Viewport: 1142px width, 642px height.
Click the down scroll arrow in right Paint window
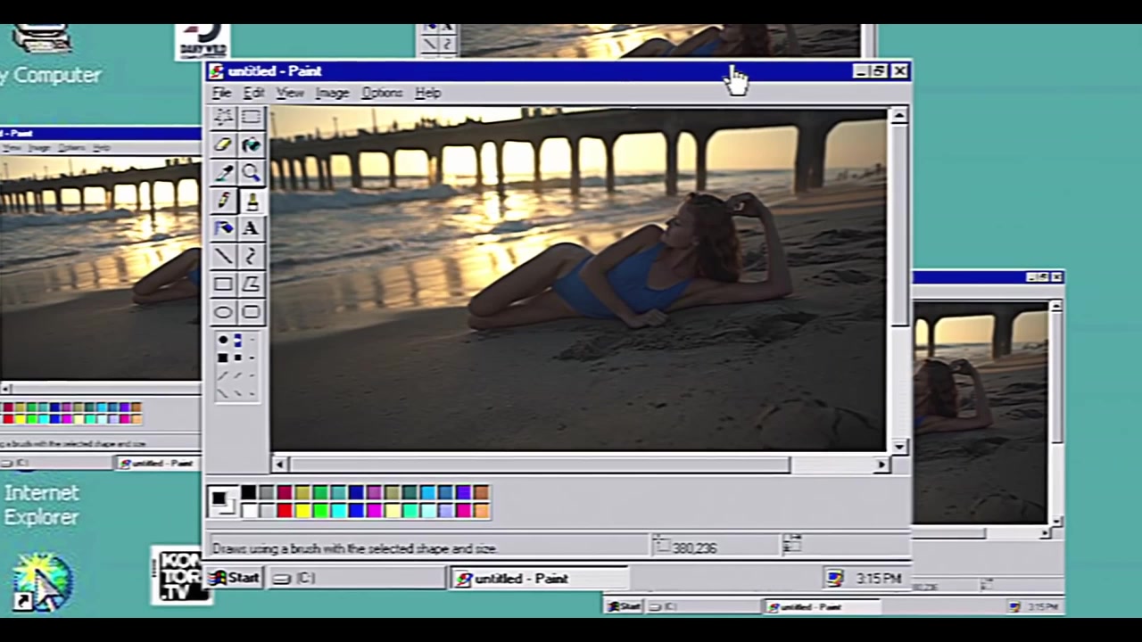[1056, 521]
